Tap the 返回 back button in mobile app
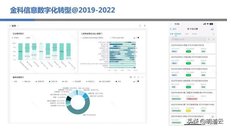Image resolution: width=227 pixels, height=128 pixels. (173, 29)
